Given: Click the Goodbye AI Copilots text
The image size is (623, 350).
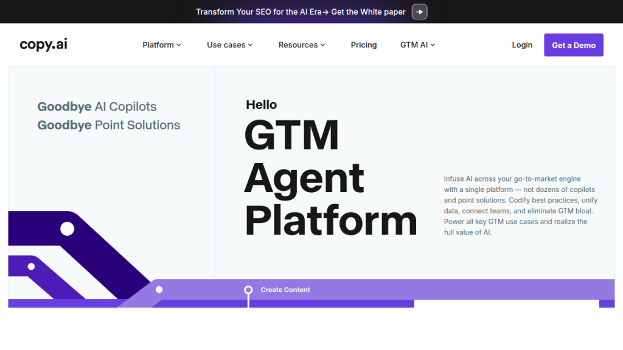Looking at the screenshot, I should (x=97, y=107).
